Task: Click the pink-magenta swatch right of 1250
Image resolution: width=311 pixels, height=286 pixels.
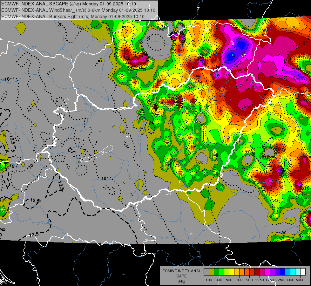Action: pyautogui.click(x=262, y=272)
